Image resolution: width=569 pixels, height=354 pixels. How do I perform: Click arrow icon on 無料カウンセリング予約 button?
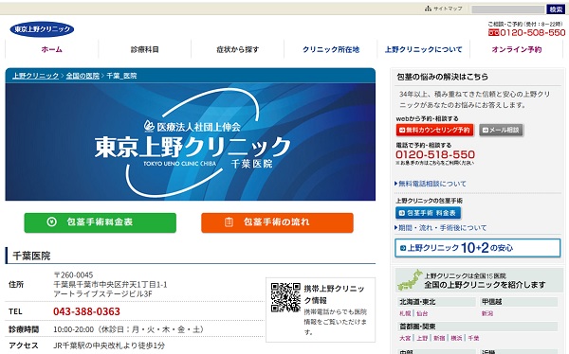[402, 130]
